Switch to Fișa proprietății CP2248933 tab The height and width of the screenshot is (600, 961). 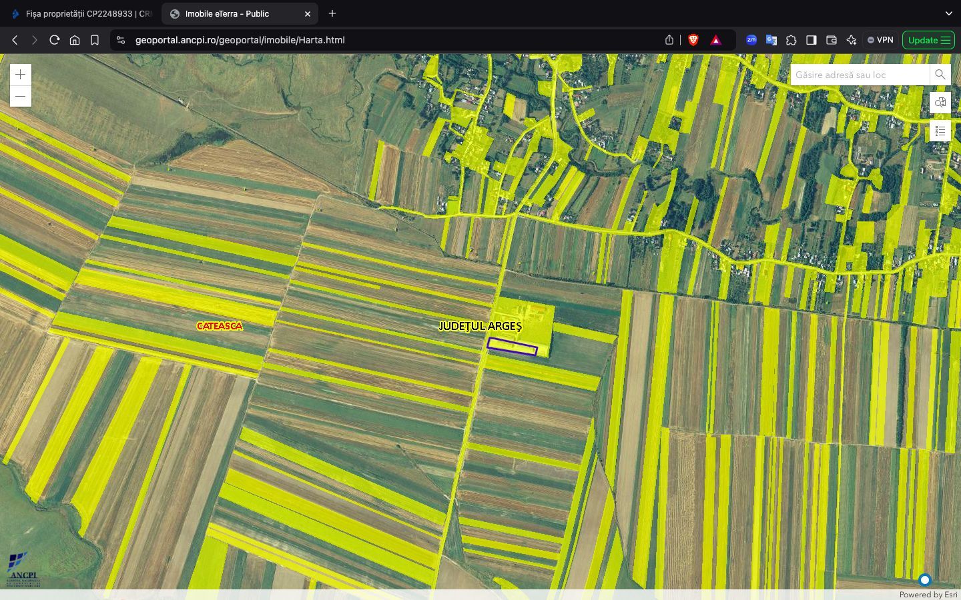coord(82,13)
